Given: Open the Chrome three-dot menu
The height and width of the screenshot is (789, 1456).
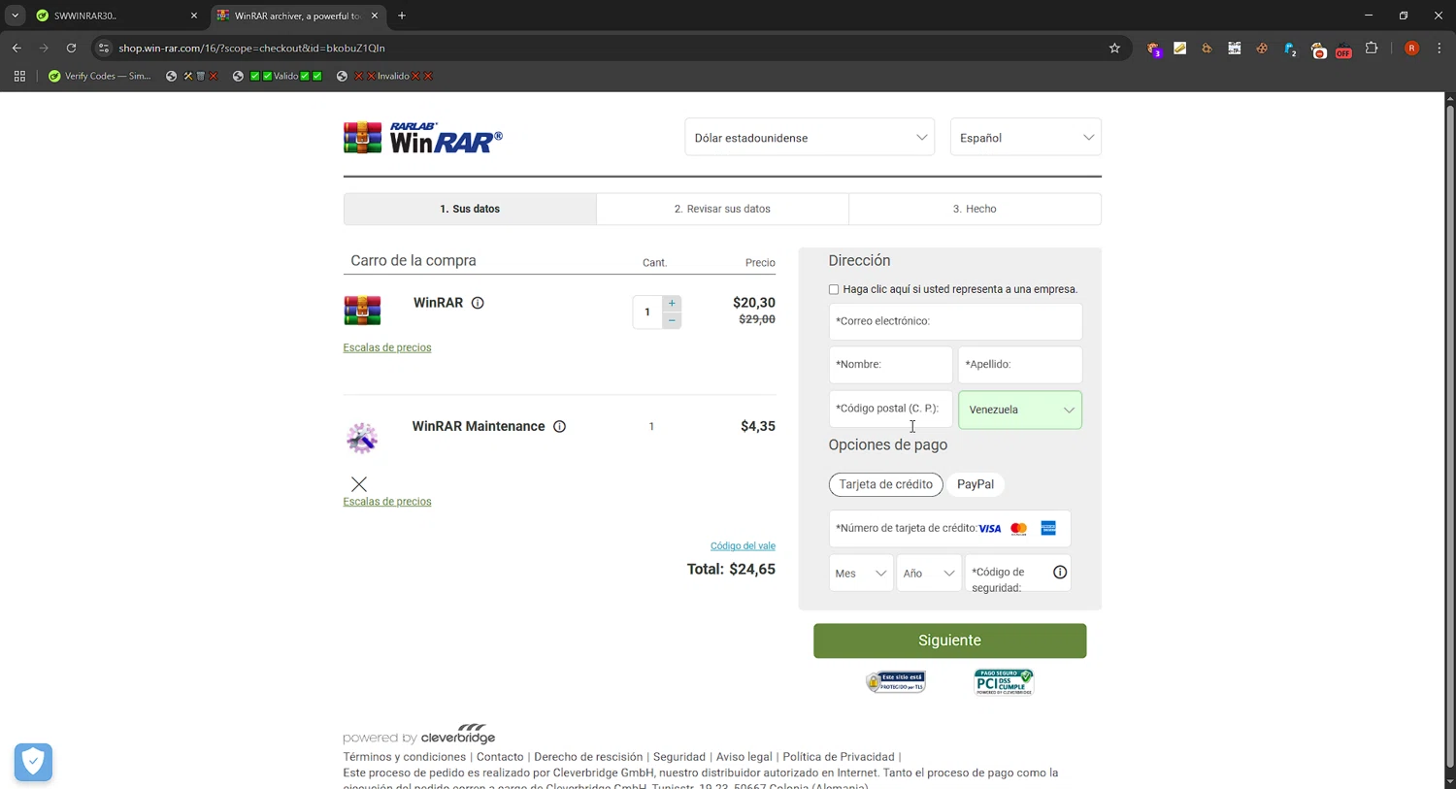Looking at the screenshot, I should coord(1439,48).
